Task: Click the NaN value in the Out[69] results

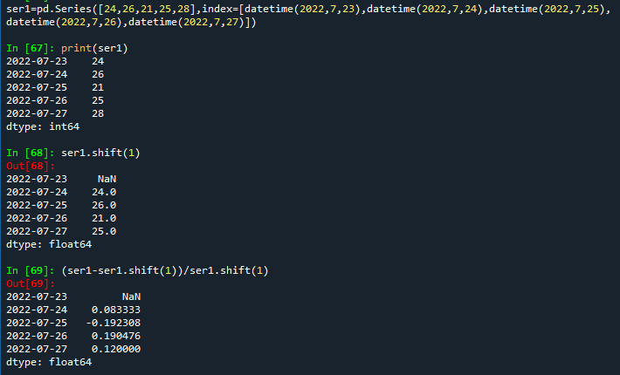Action: (x=131, y=297)
